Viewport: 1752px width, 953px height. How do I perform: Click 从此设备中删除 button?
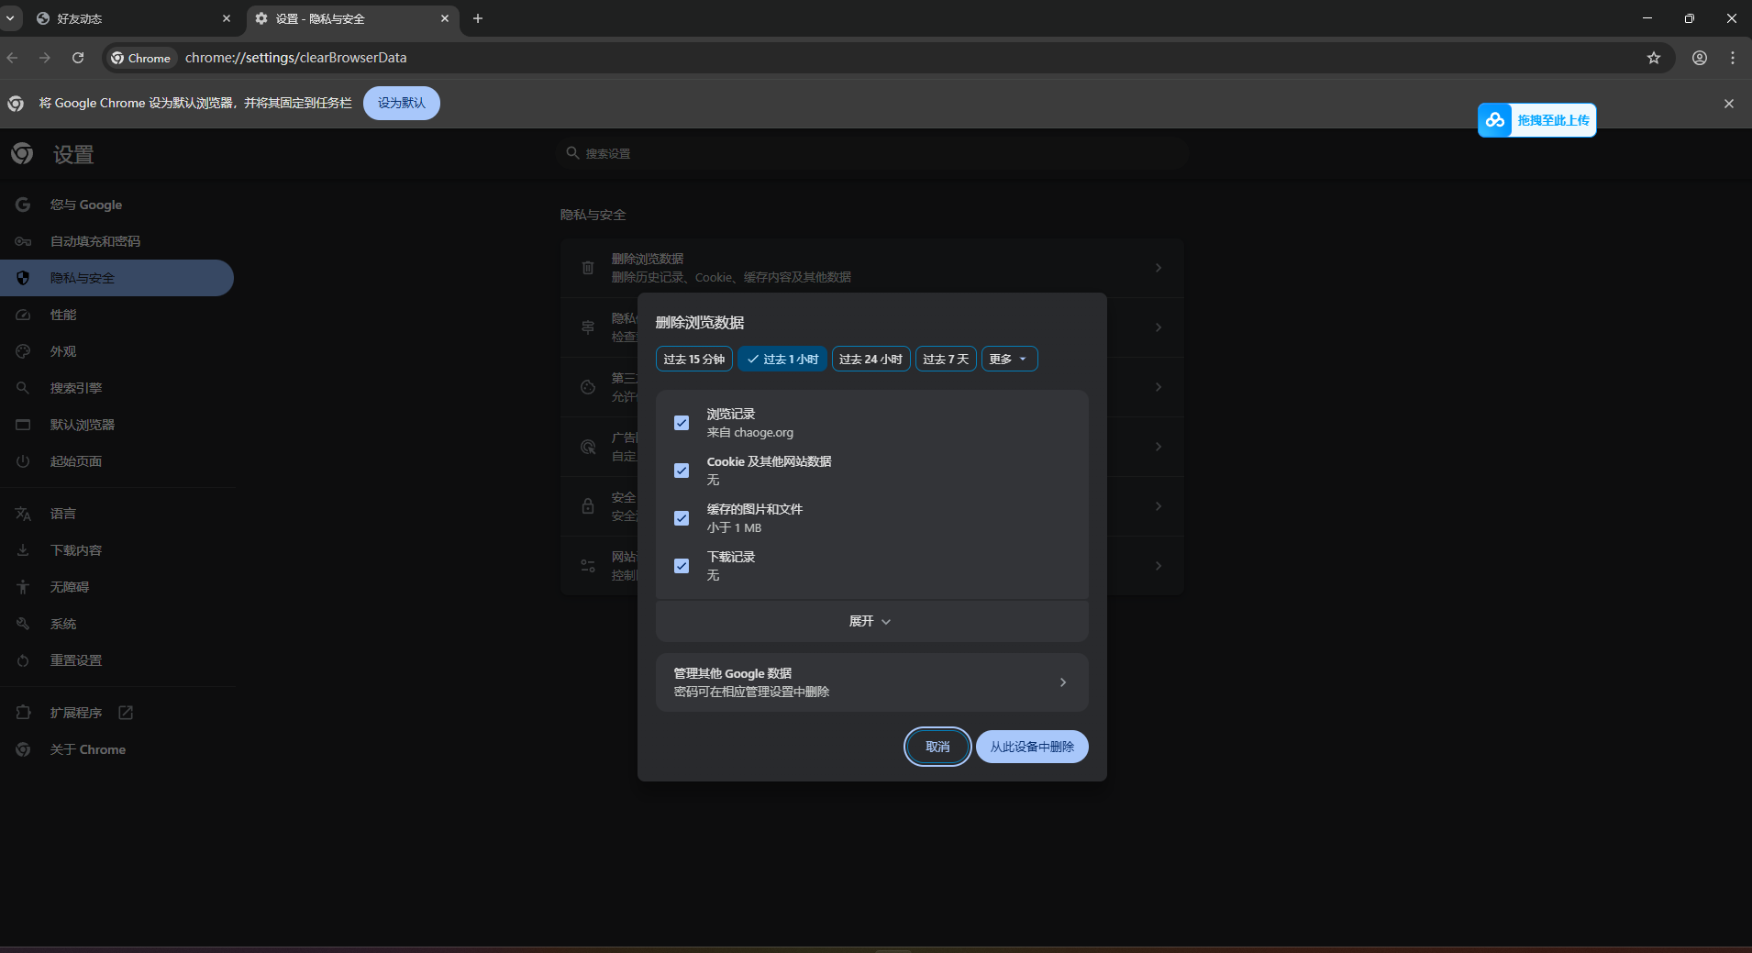[1031, 747]
